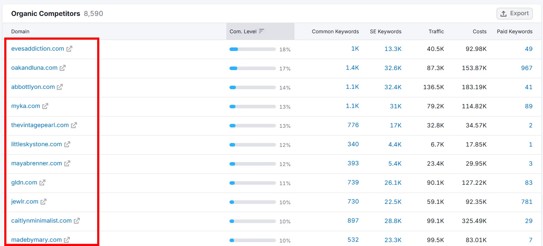Sort by Common Keywords column header

pos(335,32)
